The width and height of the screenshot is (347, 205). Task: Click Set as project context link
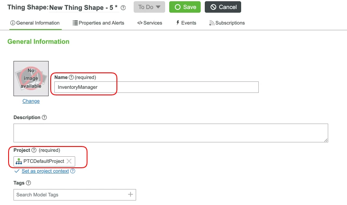[45, 171]
